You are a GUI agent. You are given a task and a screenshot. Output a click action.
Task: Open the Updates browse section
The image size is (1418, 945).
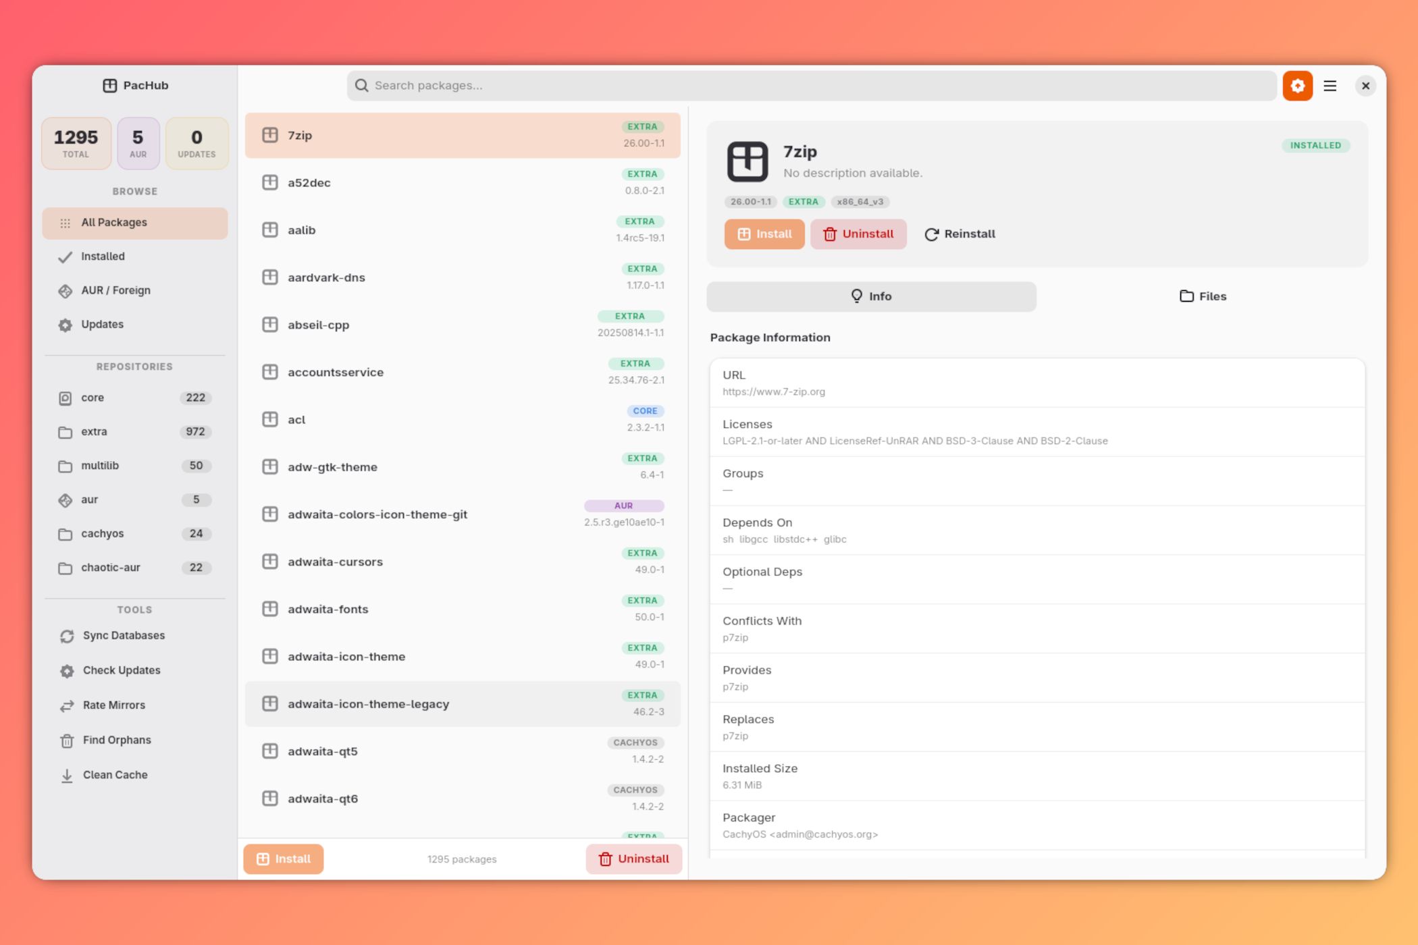coord(101,324)
